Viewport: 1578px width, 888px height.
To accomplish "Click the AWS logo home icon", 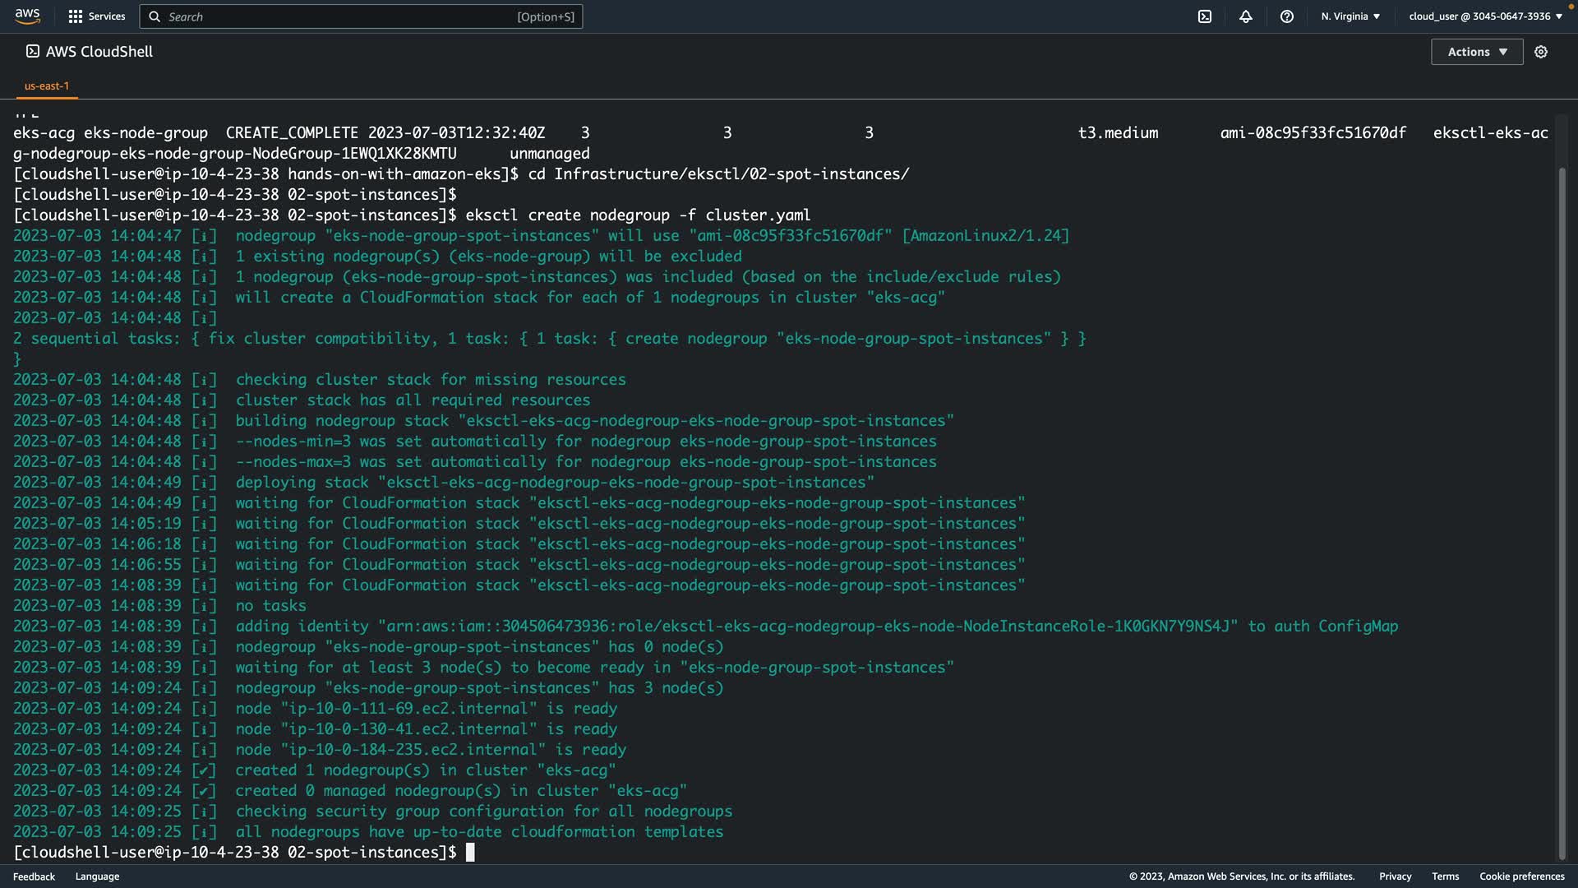I will pyautogui.click(x=27, y=16).
